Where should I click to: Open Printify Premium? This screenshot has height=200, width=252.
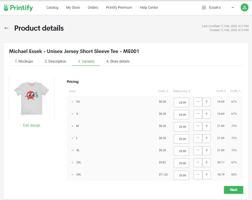[119, 8]
